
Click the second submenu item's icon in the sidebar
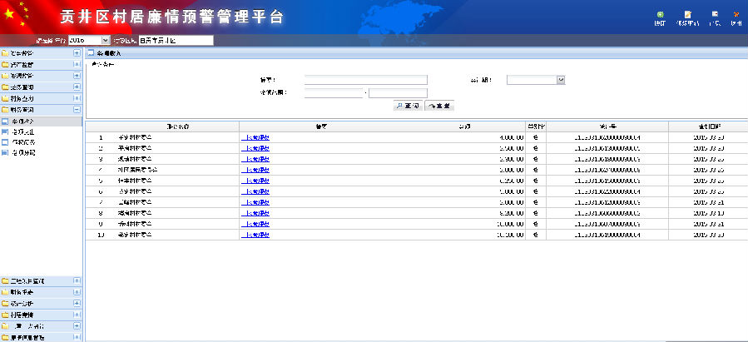[5, 131]
